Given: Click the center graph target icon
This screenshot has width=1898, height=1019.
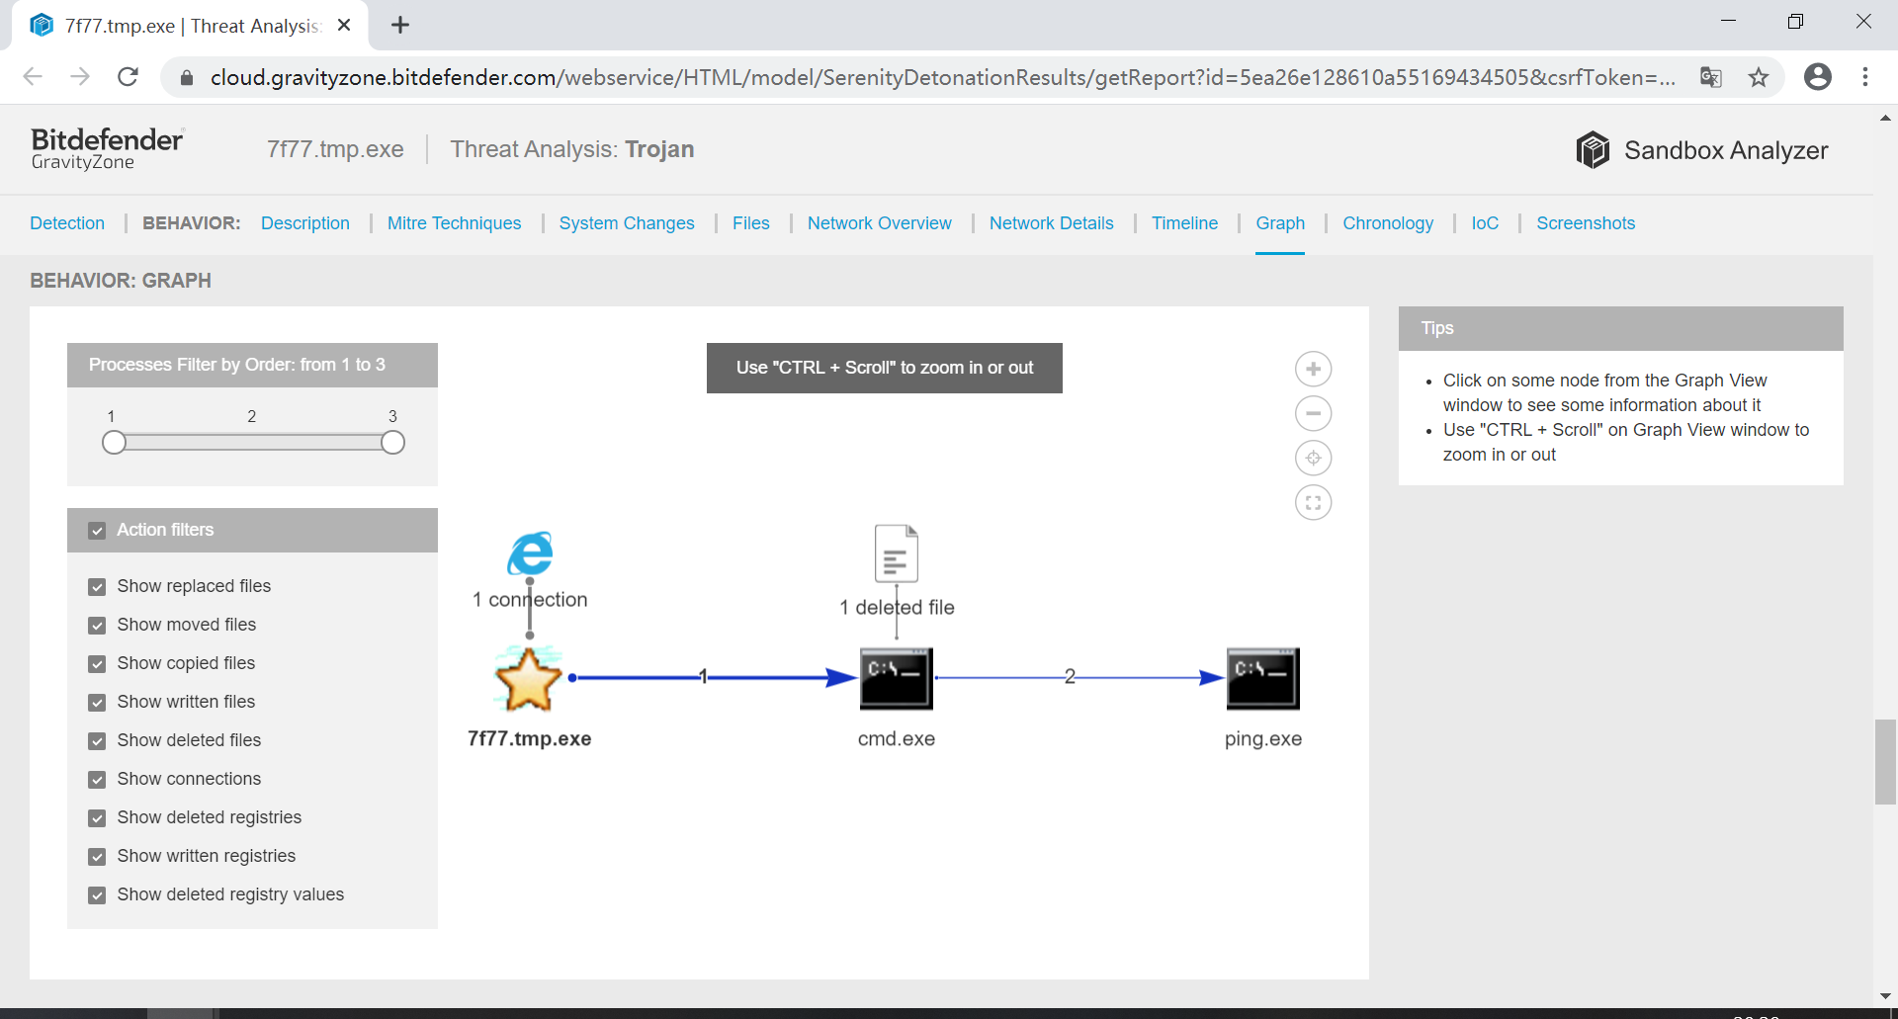Looking at the screenshot, I should point(1313,458).
